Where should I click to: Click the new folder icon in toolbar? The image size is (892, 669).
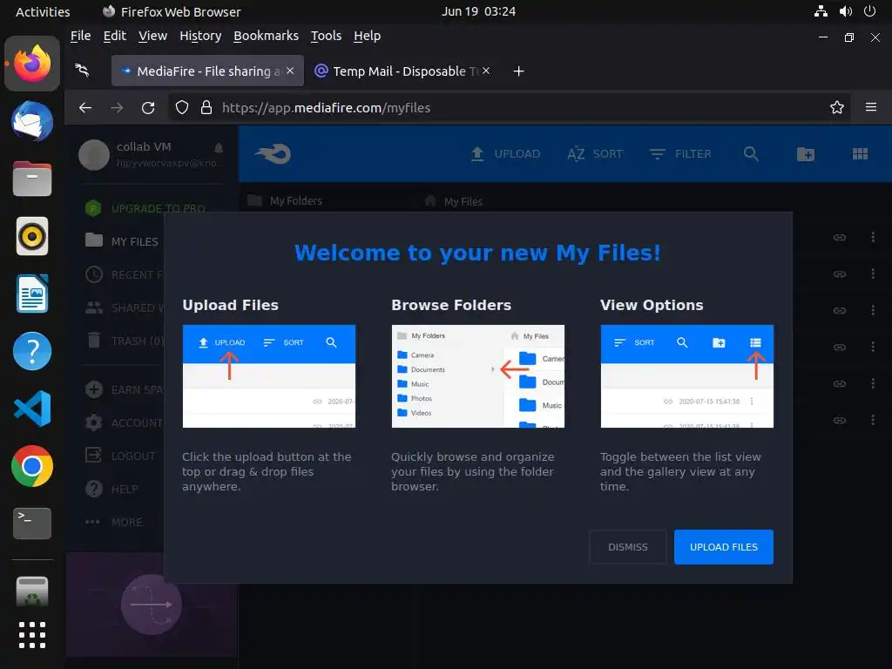pos(806,154)
